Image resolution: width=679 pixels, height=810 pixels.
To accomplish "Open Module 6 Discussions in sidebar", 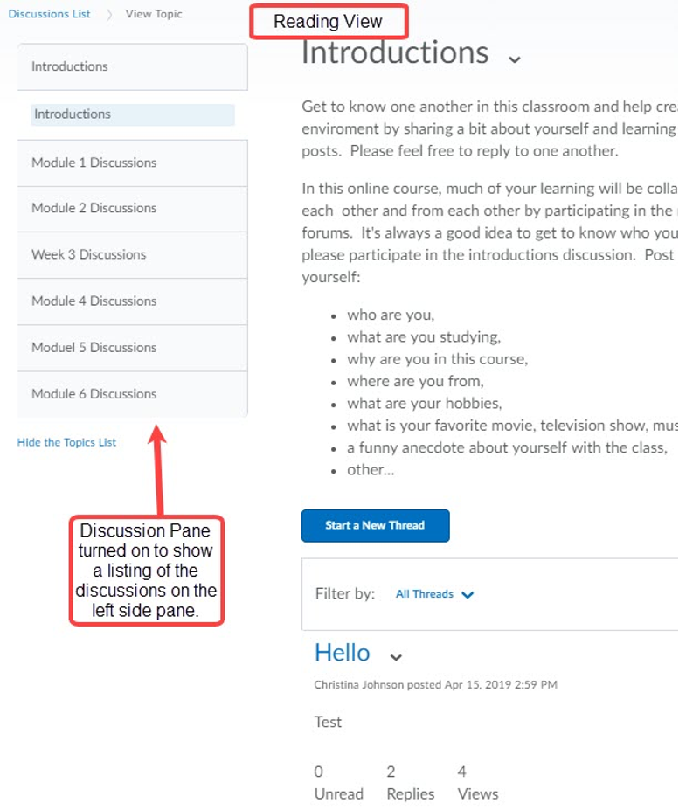I will click(94, 393).
